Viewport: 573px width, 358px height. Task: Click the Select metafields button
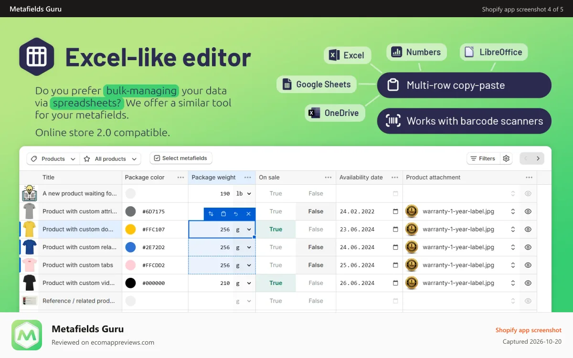click(x=181, y=158)
